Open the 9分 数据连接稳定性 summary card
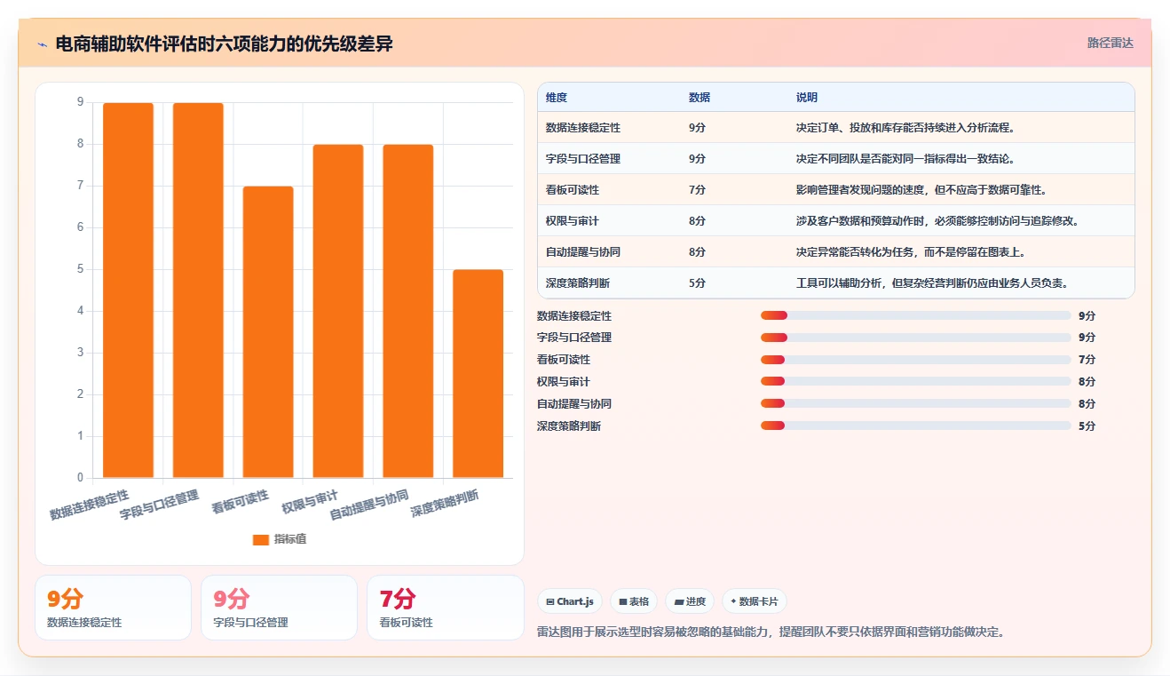The width and height of the screenshot is (1170, 676). coord(113,608)
